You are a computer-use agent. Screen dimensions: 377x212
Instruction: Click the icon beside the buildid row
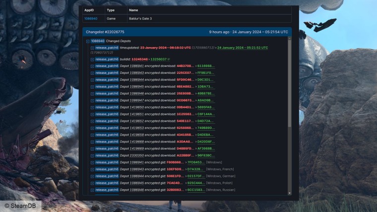92,59
